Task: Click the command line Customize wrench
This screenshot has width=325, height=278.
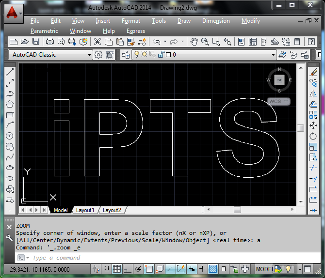Action: pos(9,238)
